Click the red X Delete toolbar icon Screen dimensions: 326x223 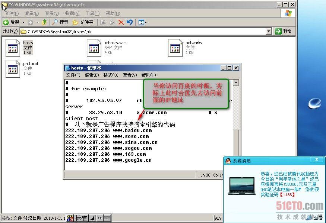[121, 22]
